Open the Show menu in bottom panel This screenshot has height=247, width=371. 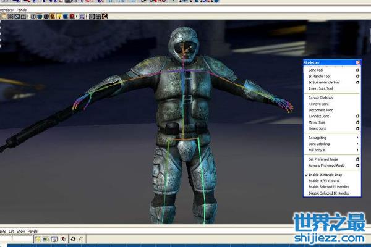click(x=20, y=232)
